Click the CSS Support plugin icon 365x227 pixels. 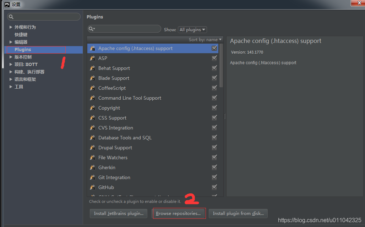93,118
